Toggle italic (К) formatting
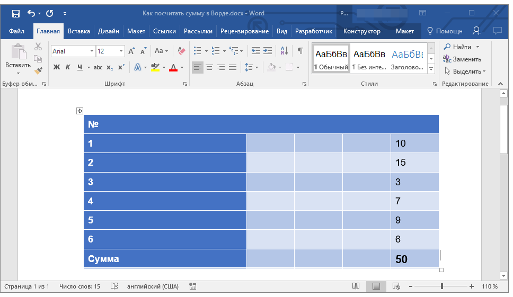This screenshot has width=513, height=297. pyautogui.click(x=68, y=67)
